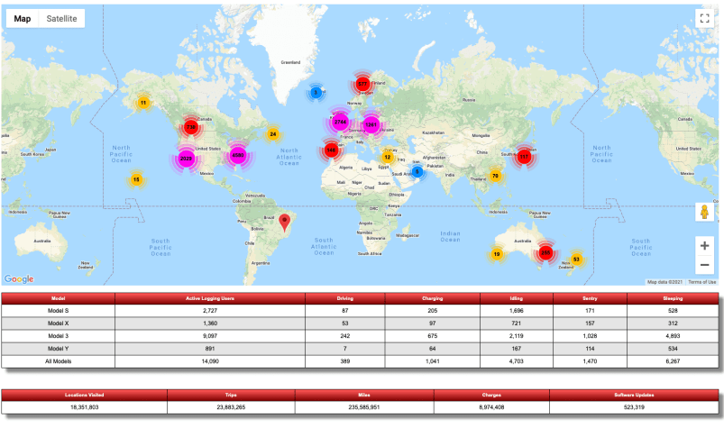Viewport: 724px width, 428px height.
Task: Click the red location pin in Brazil
Action: click(285, 222)
